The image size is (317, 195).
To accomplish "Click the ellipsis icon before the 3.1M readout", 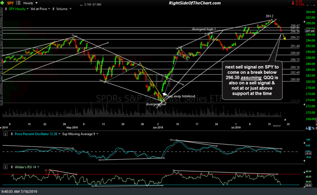I will 80,5.
